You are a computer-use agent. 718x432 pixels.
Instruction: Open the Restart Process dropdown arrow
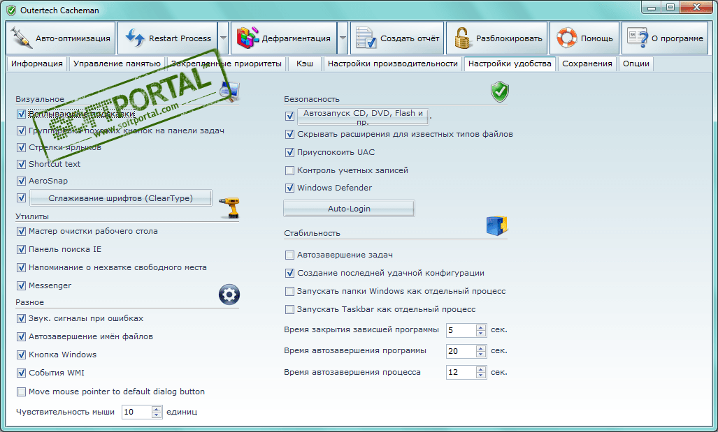click(x=223, y=38)
